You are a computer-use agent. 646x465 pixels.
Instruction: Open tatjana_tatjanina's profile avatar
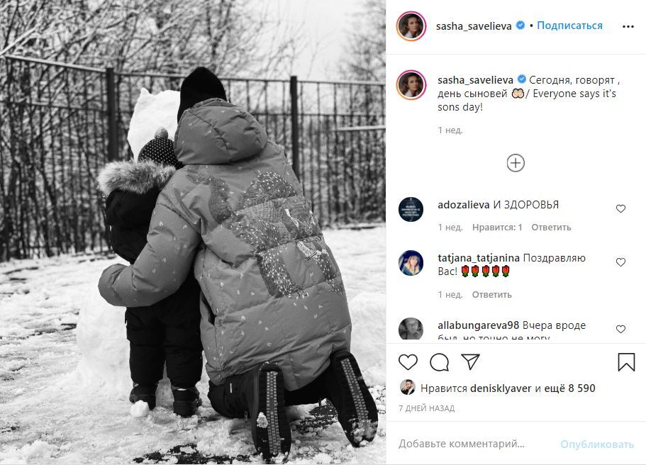[x=411, y=263]
